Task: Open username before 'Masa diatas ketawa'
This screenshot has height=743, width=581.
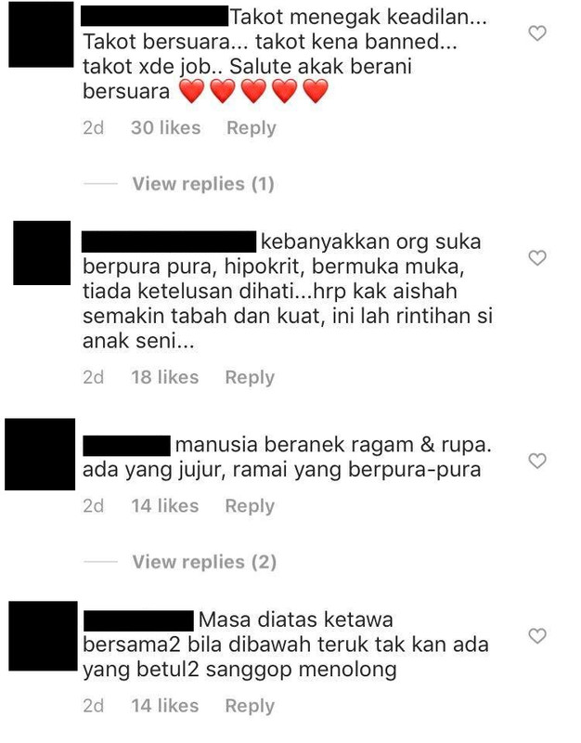Action: point(138,620)
